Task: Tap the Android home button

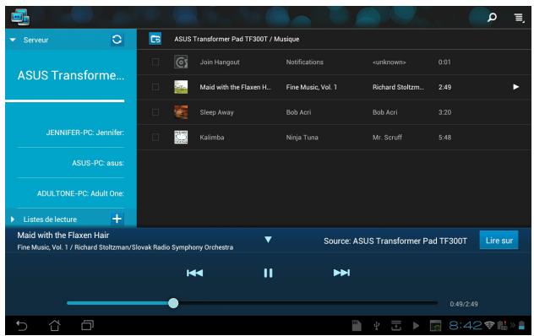Action: tap(54, 325)
